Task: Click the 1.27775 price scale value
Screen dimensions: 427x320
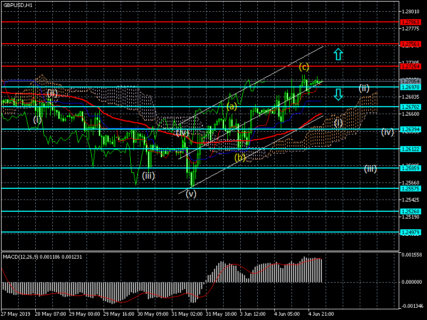Action: 410,29
